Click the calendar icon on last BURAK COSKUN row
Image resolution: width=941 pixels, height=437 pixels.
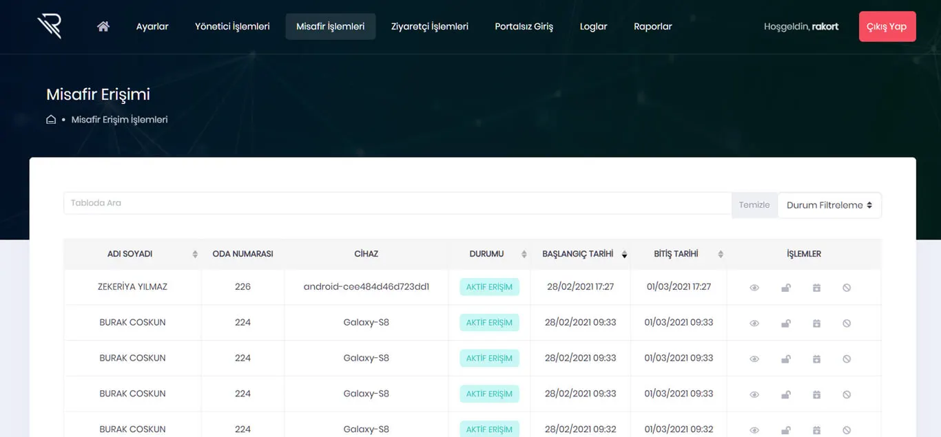coord(816,429)
